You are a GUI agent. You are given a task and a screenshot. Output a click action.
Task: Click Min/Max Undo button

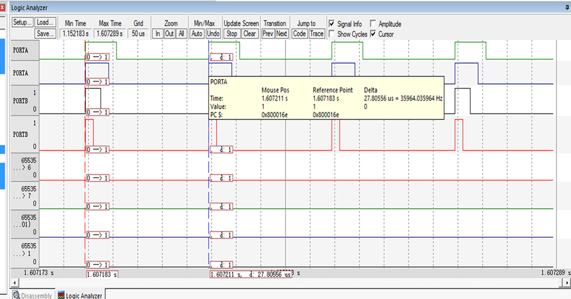[x=213, y=34]
